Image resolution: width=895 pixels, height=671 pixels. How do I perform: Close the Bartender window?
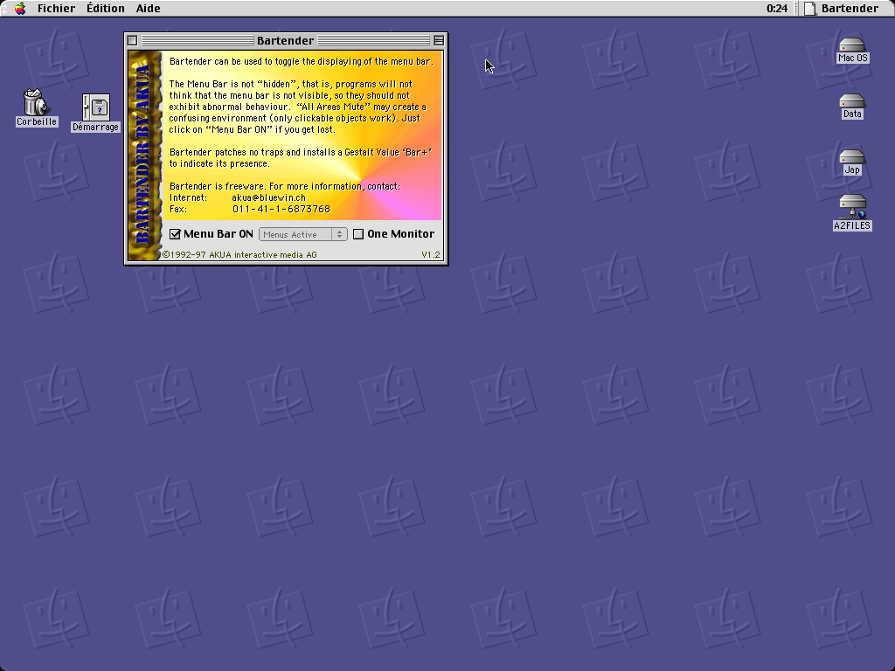point(133,40)
